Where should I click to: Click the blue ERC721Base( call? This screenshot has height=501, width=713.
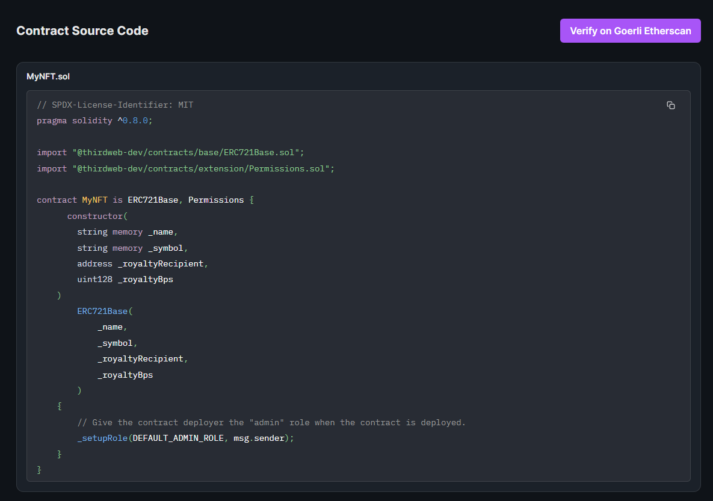105,311
